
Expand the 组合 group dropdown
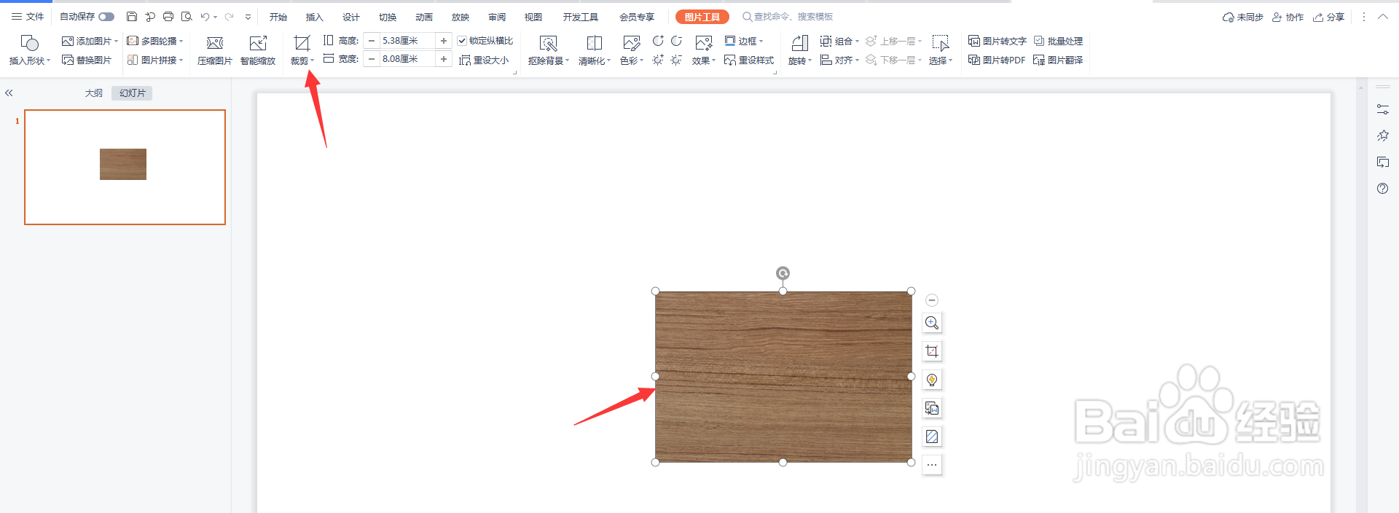(x=857, y=42)
